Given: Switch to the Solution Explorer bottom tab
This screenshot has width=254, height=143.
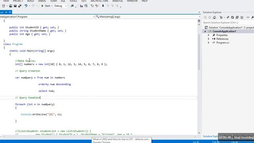Looking at the screenshot, I should pyautogui.click(x=210, y=136).
